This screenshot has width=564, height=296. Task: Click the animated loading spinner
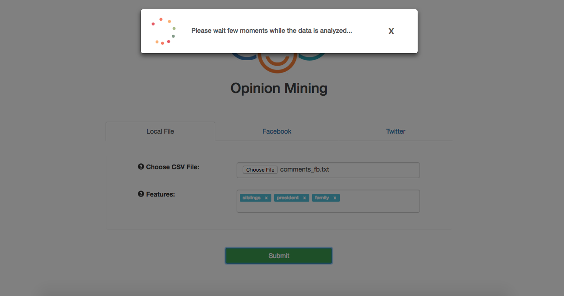pyautogui.click(x=163, y=31)
